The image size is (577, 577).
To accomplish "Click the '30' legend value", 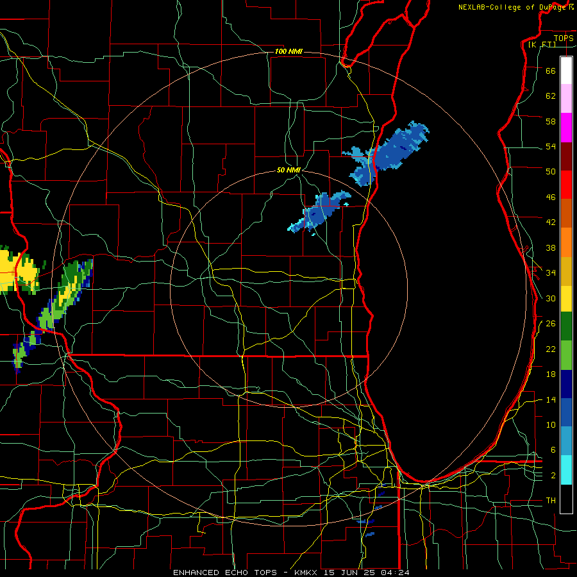I will tap(551, 298).
